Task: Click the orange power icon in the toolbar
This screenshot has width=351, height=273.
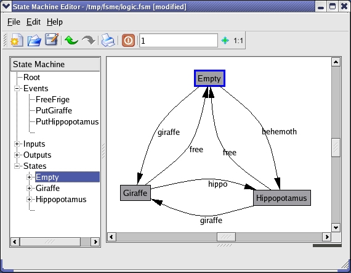Action: pyautogui.click(x=128, y=41)
